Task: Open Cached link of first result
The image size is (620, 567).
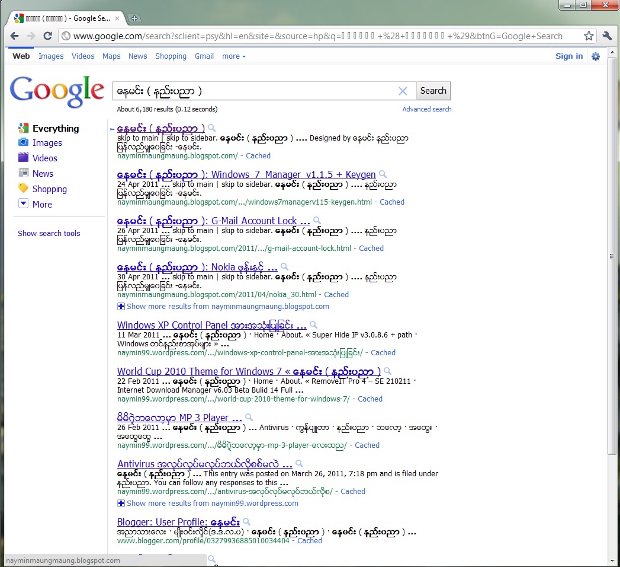Action: [258, 156]
